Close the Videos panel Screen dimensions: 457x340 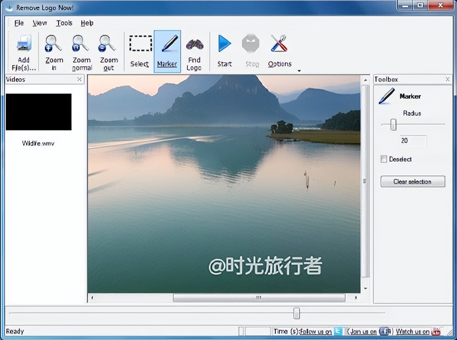pyautogui.click(x=79, y=79)
